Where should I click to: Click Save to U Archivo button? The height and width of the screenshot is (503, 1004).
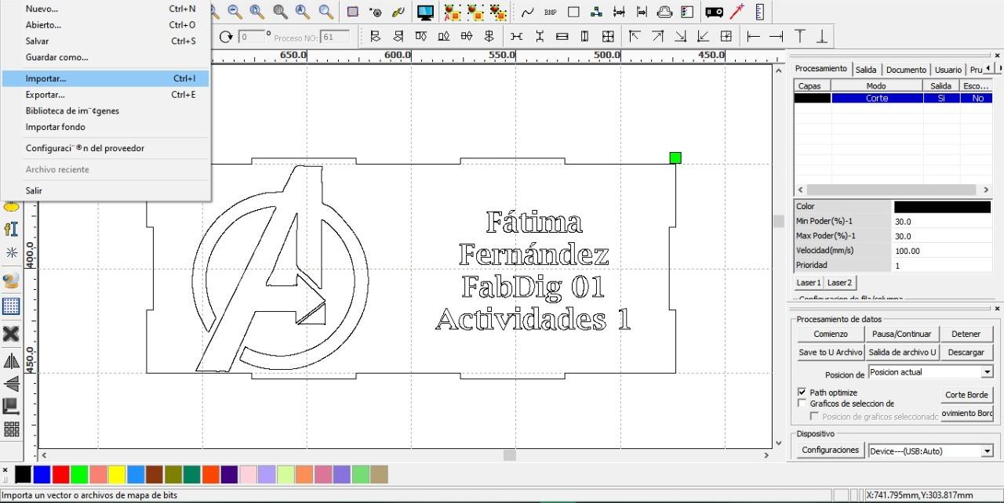pyautogui.click(x=830, y=353)
